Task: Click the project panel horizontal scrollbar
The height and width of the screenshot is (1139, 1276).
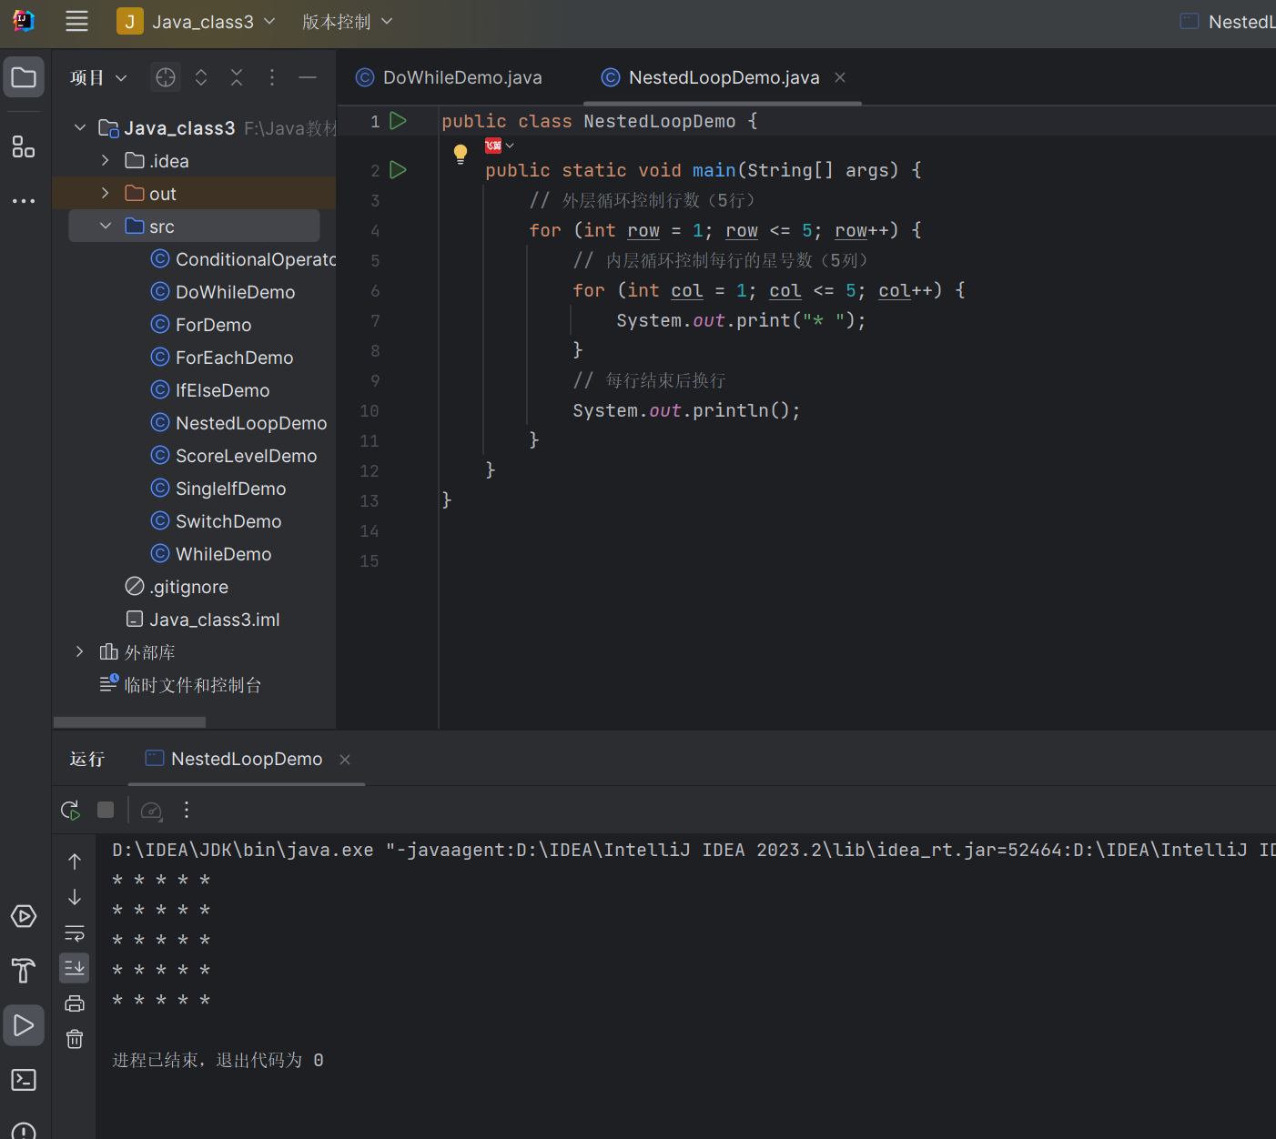Action: pos(129,722)
